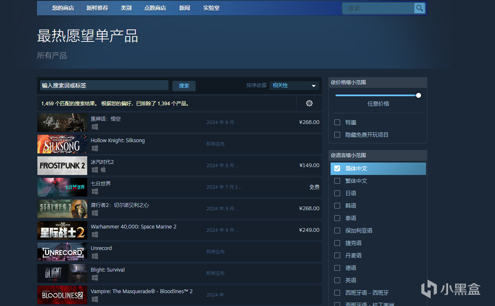The image size is (495, 306).
Task: Click Windows icon under Vampire: The Masquerade Bloodlines 2
Action: [95, 299]
